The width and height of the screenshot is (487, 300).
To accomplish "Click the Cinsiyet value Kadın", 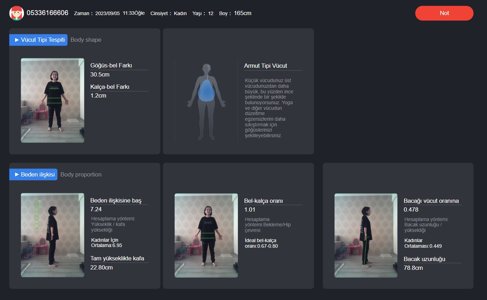I will click(181, 13).
